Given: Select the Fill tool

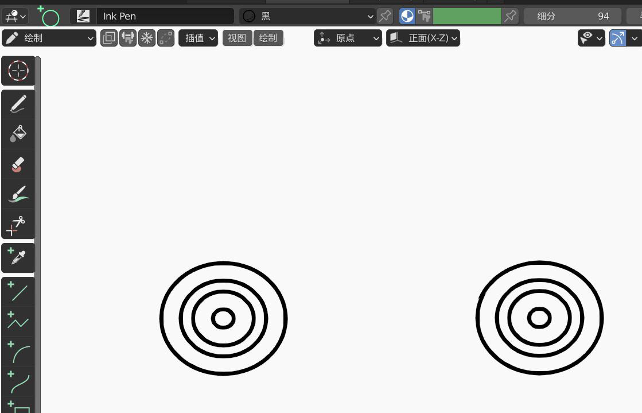Looking at the screenshot, I should tap(18, 134).
